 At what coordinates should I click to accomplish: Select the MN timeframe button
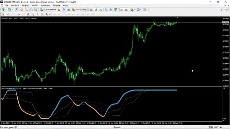coord(92,14)
